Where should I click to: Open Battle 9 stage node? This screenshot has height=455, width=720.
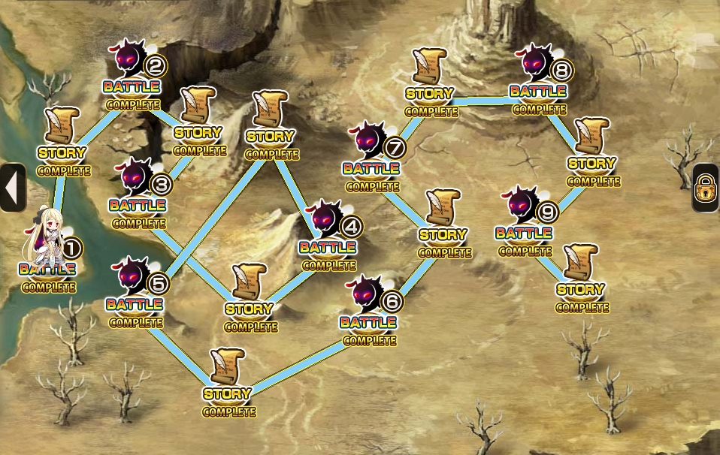(x=527, y=221)
